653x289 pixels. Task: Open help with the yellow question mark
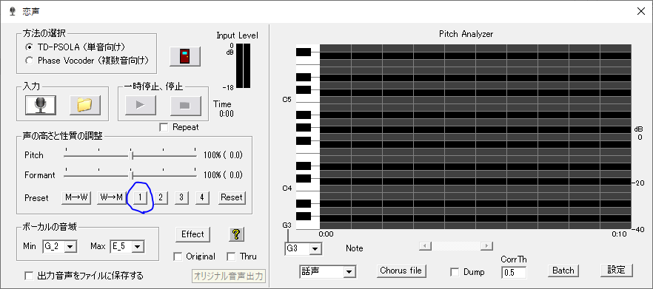pos(236,234)
